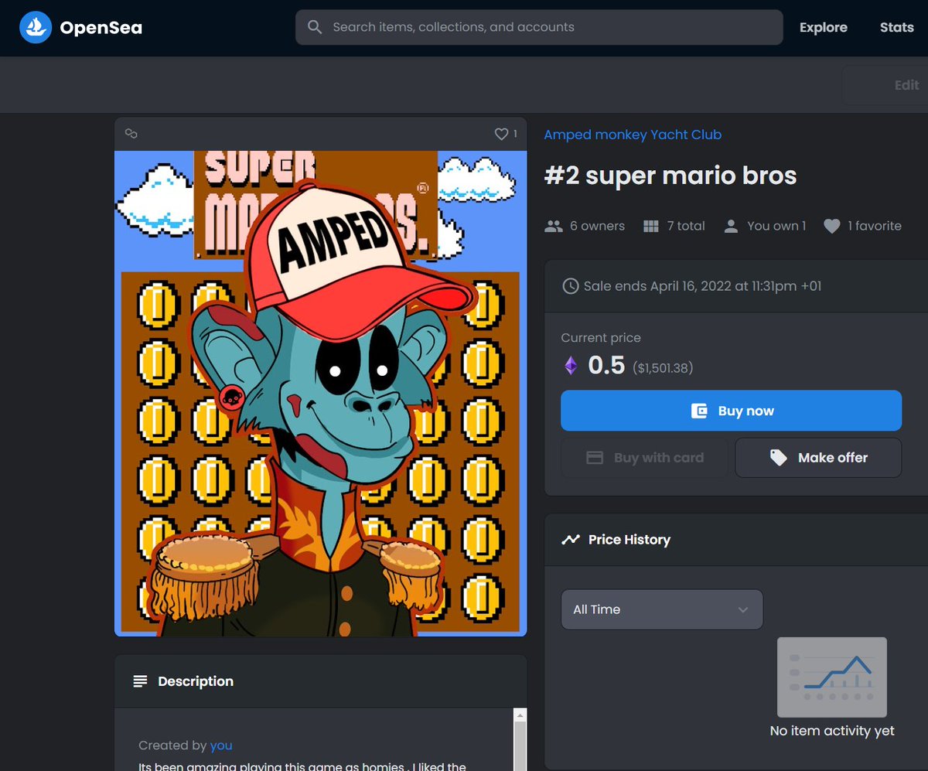The image size is (928, 771).
Task: Click the Ethereum diamond price icon
Action: click(571, 366)
